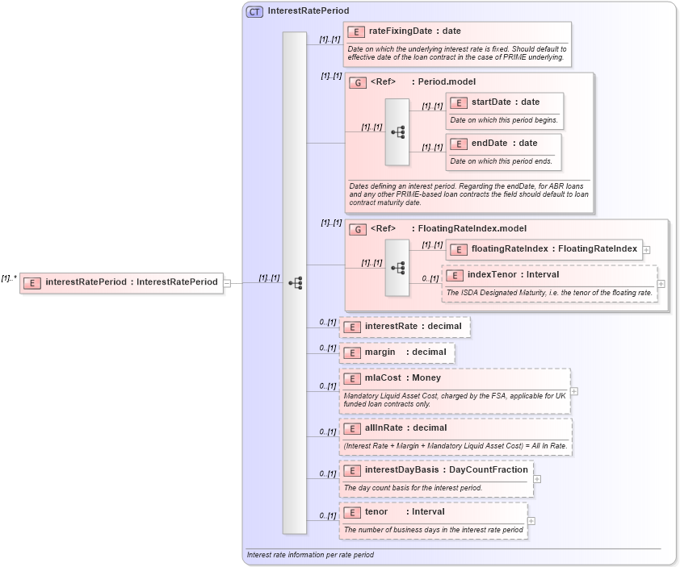Screen dimensions: 680x567
Task: Select the interestRate element icon
Action: point(352,327)
